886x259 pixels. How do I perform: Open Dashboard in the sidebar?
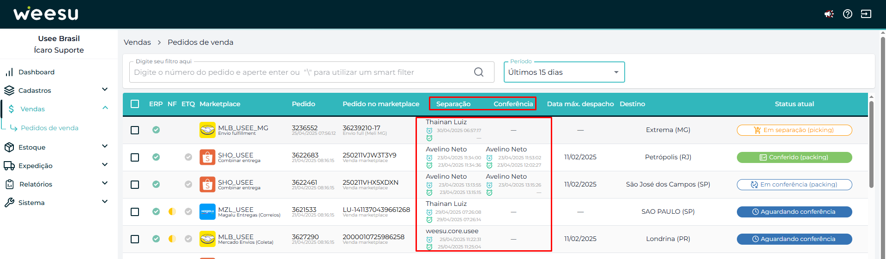click(36, 72)
